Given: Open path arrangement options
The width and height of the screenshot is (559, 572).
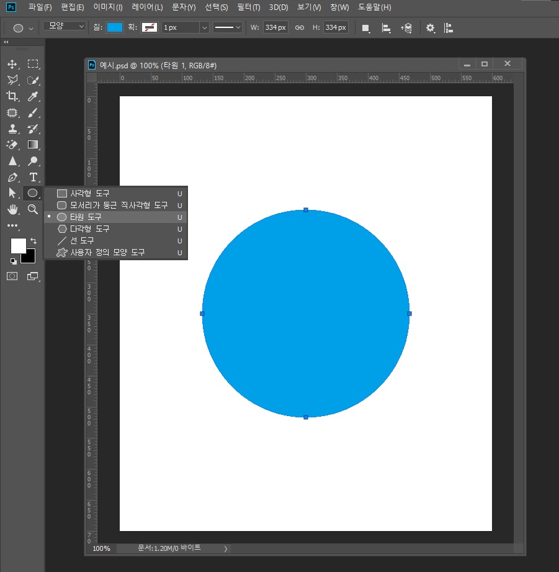Looking at the screenshot, I should (x=406, y=28).
